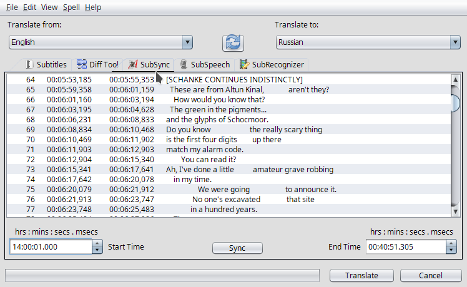Screen dimensions: 467x287
Task: Click end timestamp 00:06:25,483
Action: (132, 209)
